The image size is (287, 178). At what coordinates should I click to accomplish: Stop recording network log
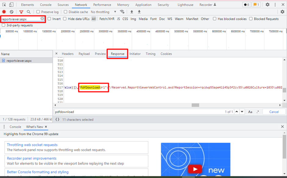[4, 12]
